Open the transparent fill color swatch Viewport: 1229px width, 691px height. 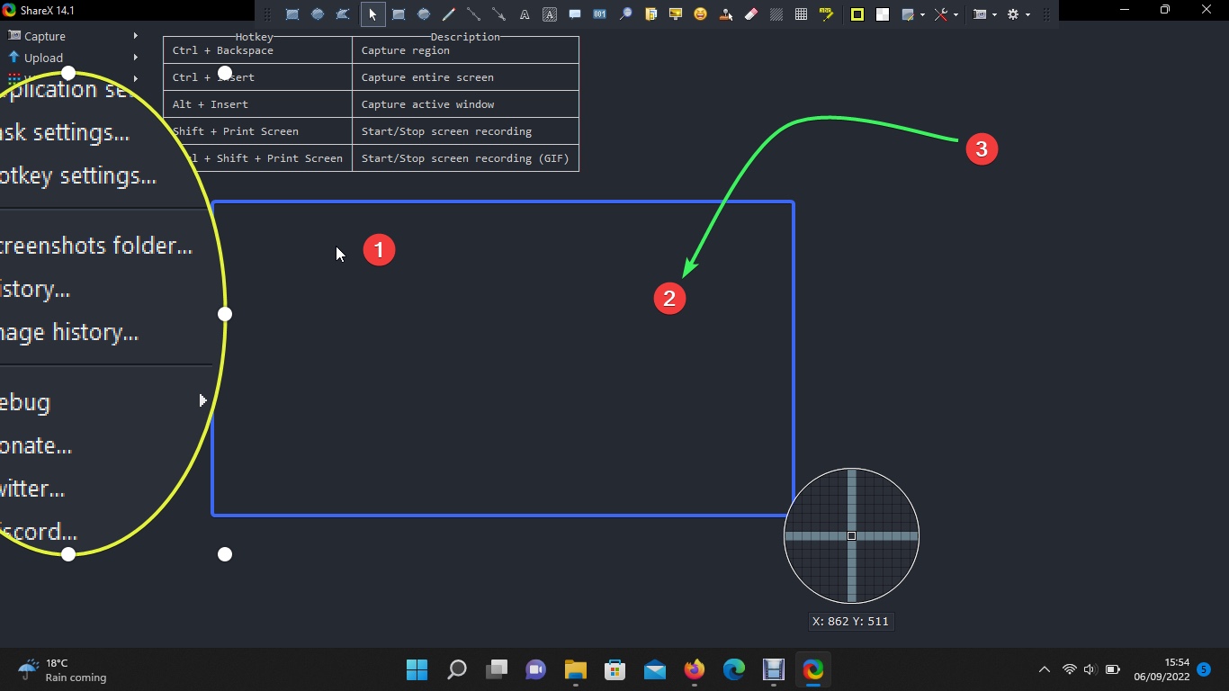point(883,14)
